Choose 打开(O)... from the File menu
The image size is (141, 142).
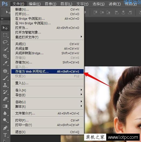[x=47, y=14]
